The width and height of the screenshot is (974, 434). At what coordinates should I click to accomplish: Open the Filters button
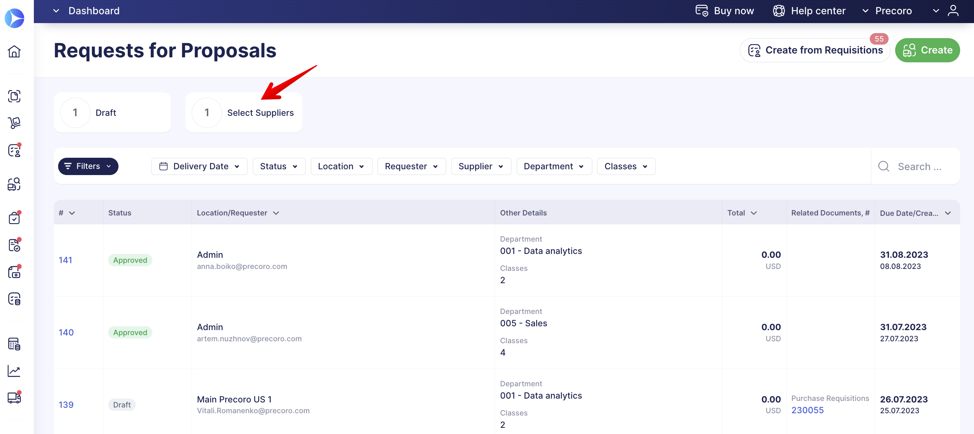pyautogui.click(x=88, y=166)
